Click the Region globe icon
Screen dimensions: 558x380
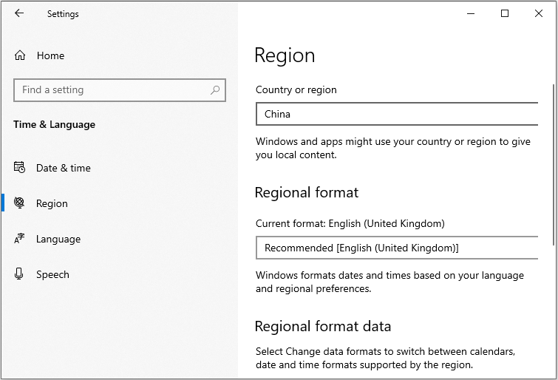20,203
